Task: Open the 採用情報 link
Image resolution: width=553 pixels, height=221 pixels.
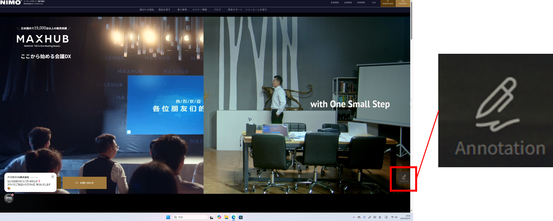Action: 361,3
